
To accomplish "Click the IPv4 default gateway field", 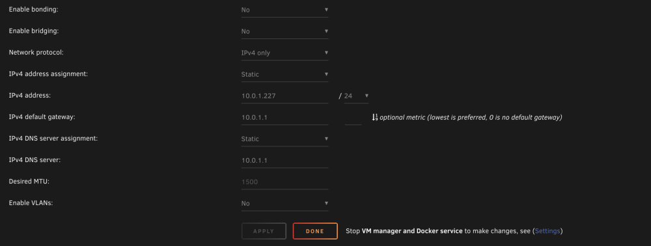I will 285,117.
